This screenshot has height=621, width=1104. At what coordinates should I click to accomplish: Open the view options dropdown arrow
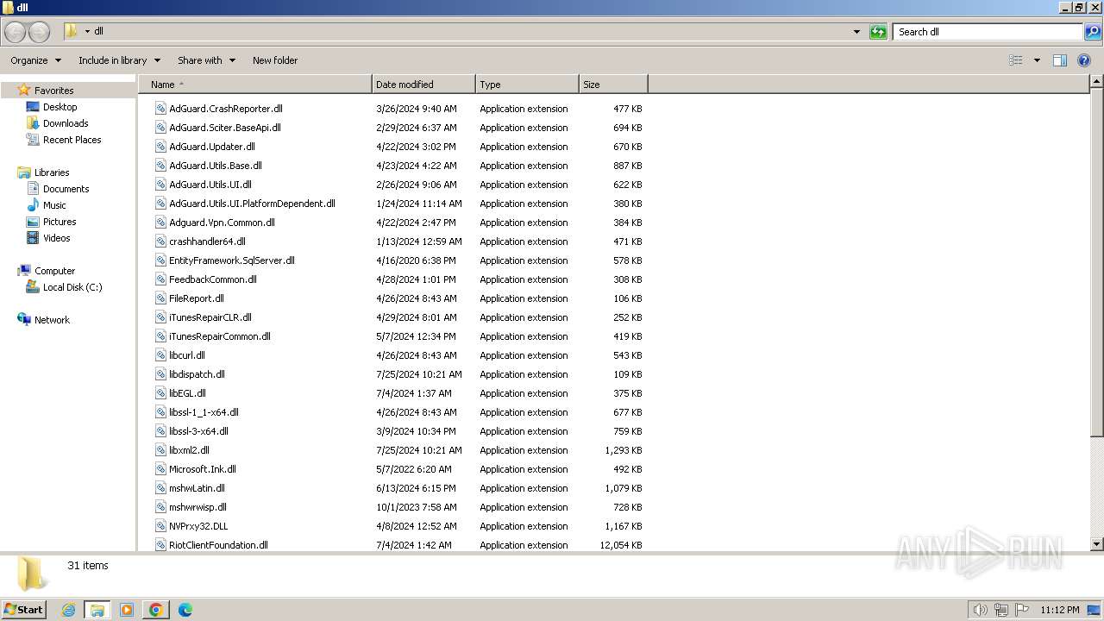coord(1037,60)
